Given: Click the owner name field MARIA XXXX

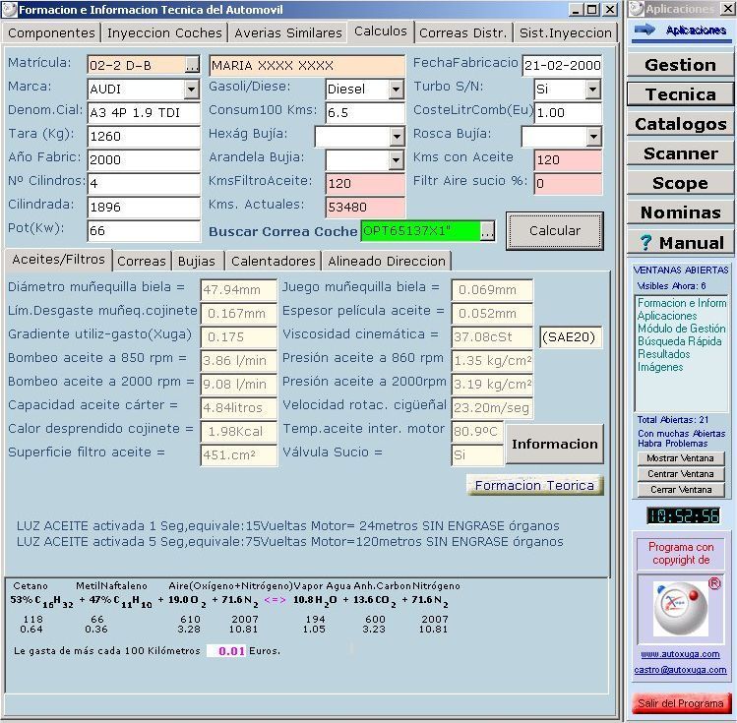Looking at the screenshot, I should click(x=307, y=65).
